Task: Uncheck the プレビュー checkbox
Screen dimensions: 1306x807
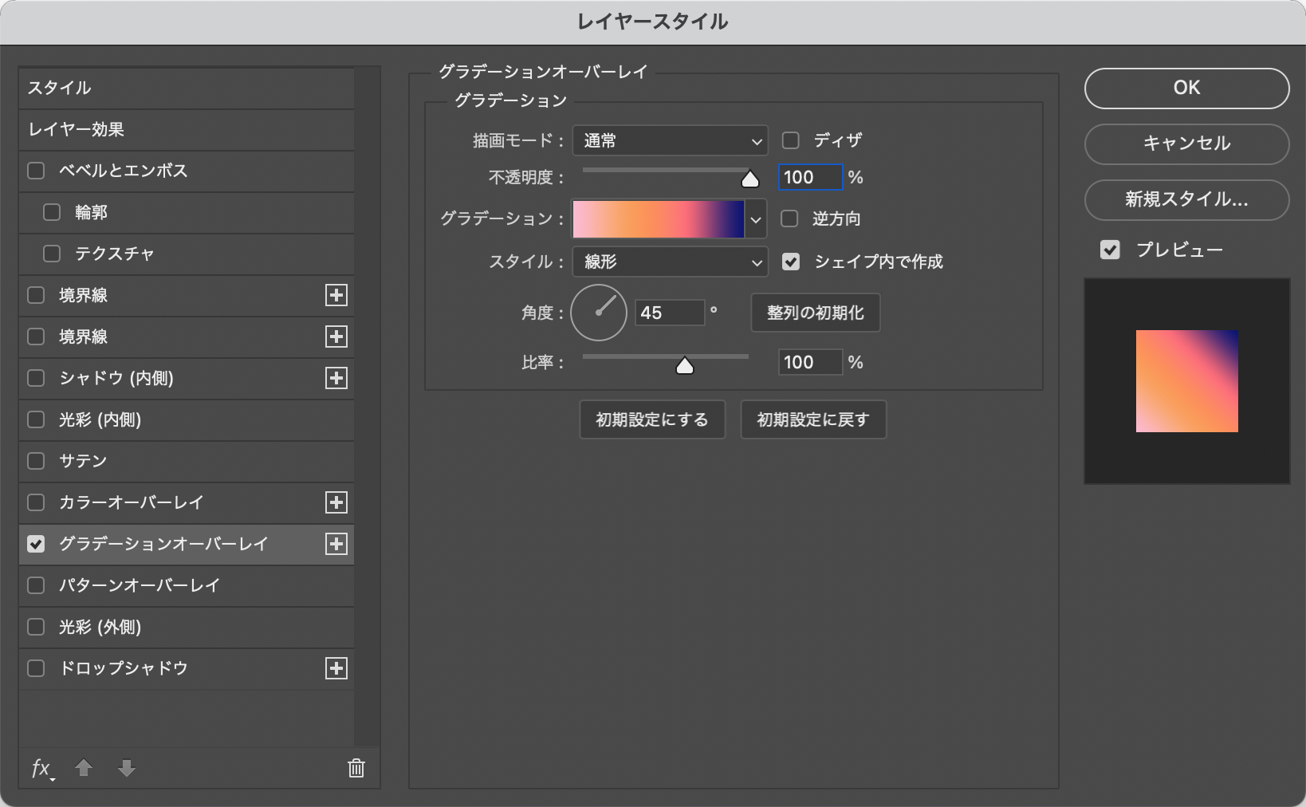Action: 1110,250
